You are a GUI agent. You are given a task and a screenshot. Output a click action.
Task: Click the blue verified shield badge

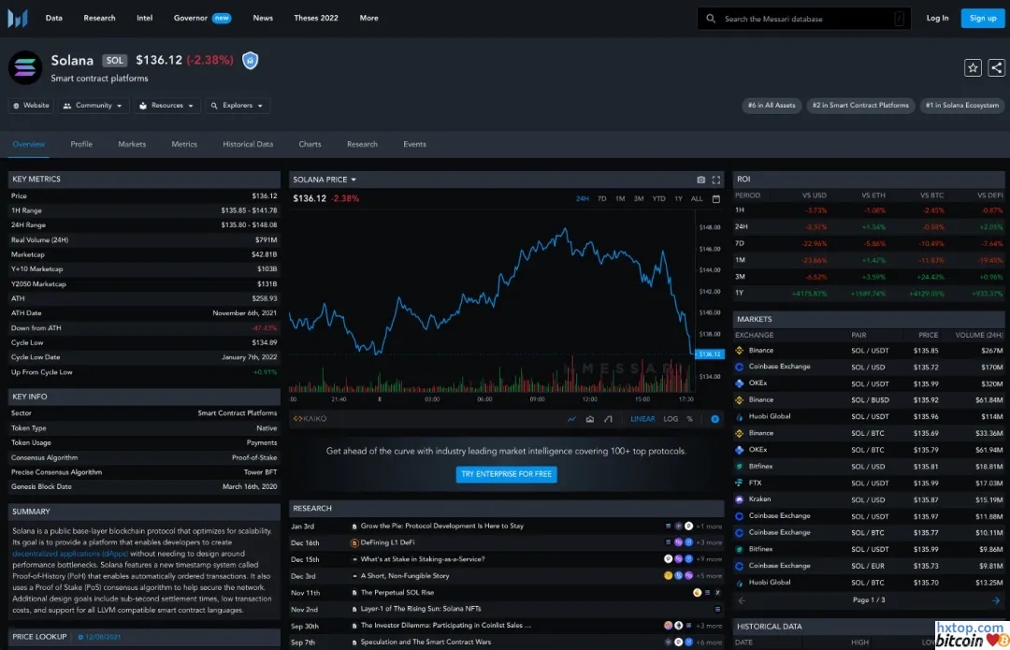pyautogui.click(x=250, y=61)
